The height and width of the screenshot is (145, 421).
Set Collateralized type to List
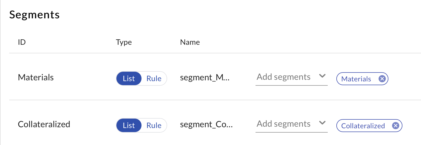[129, 126]
